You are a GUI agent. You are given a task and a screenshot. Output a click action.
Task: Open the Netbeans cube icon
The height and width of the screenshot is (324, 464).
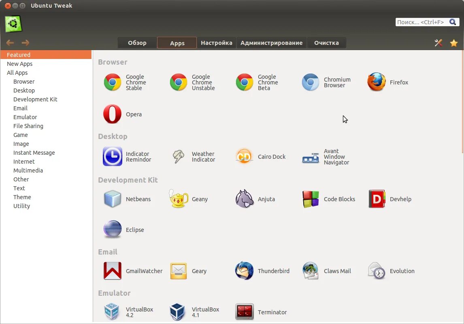tap(113, 199)
